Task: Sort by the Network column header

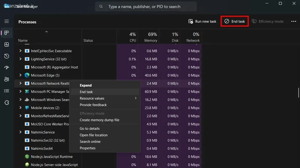Action: click(190, 36)
